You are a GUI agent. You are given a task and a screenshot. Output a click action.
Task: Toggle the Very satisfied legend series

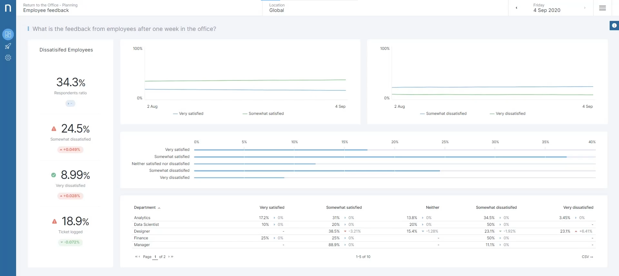point(188,114)
